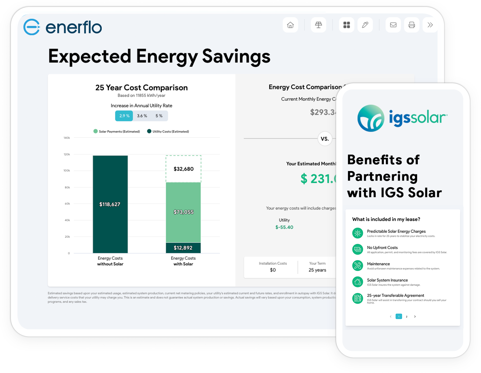481x373 pixels.
Task: Click Solar System Insurance house icon
Action: (358, 282)
